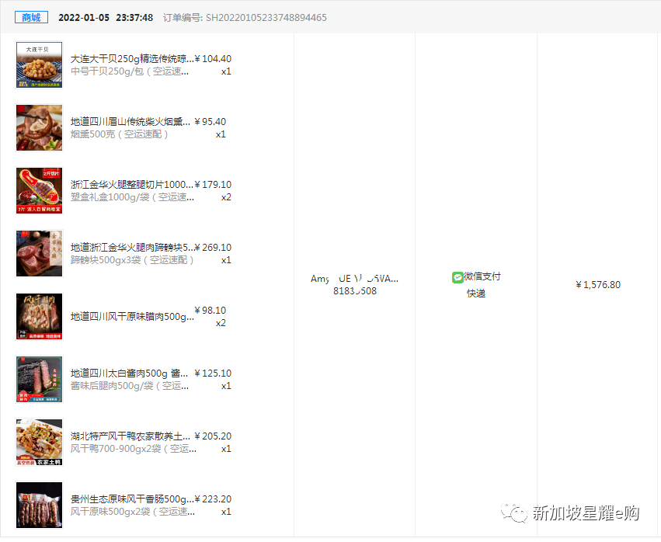The height and width of the screenshot is (542, 661).
Task: Open the 湖北特产风干鸭农家散养 product title
Action: click(131, 436)
